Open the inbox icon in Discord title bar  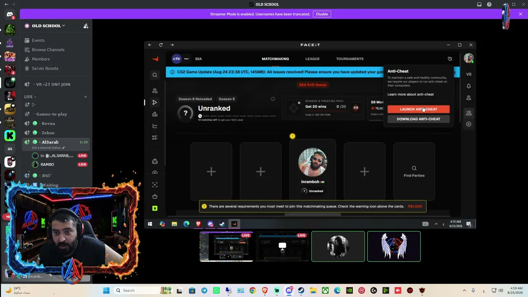(x=479, y=5)
